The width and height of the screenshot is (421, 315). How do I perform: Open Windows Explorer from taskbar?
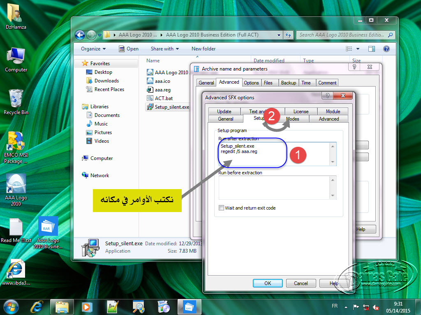point(62,307)
